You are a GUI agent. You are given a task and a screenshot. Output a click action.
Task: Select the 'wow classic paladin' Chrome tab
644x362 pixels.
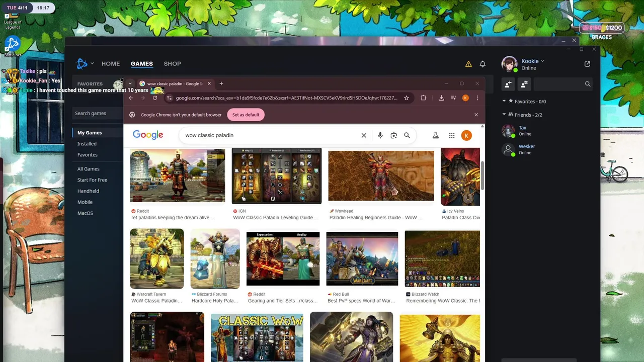point(175,83)
